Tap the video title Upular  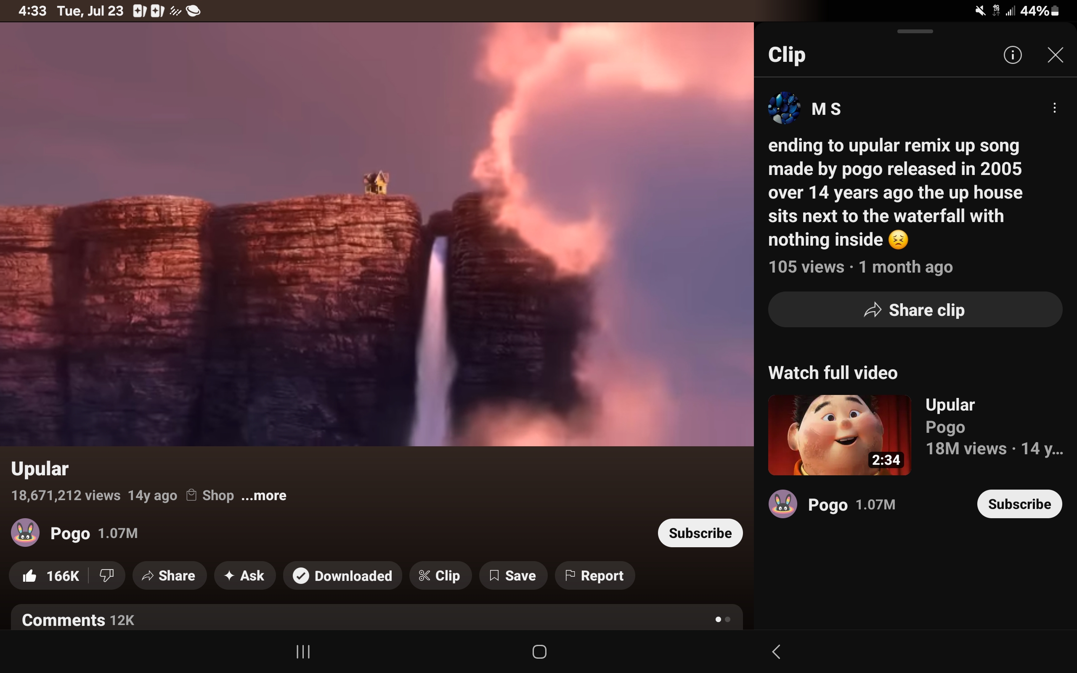click(40, 469)
